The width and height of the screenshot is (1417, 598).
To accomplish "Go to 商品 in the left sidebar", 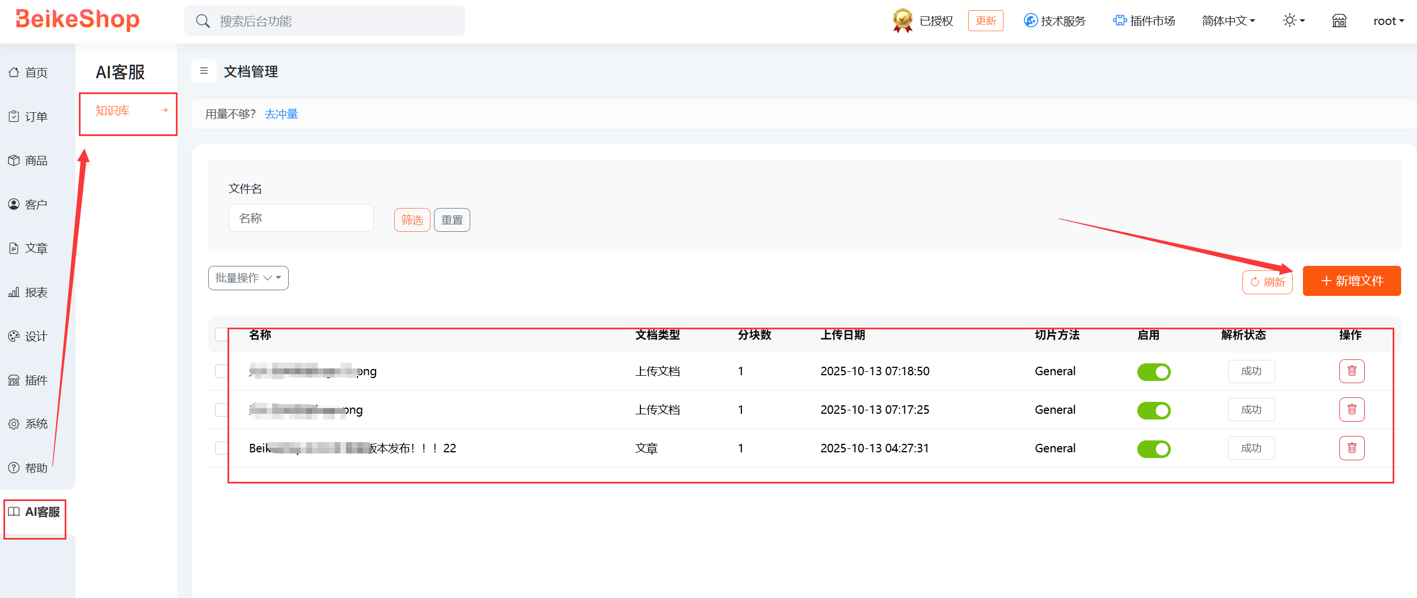I will click(36, 161).
